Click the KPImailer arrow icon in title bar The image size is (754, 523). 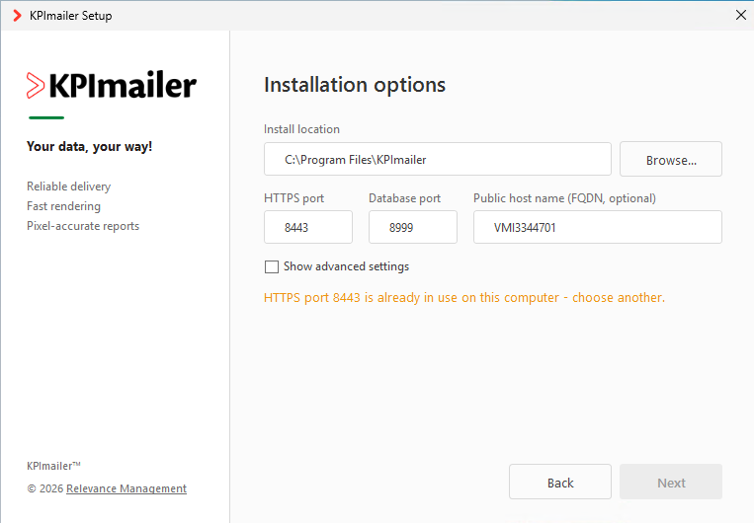18,16
